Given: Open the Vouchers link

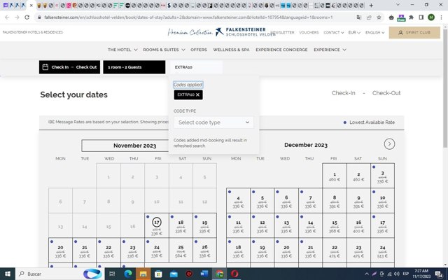Looking at the screenshot, I should tap(309, 33).
